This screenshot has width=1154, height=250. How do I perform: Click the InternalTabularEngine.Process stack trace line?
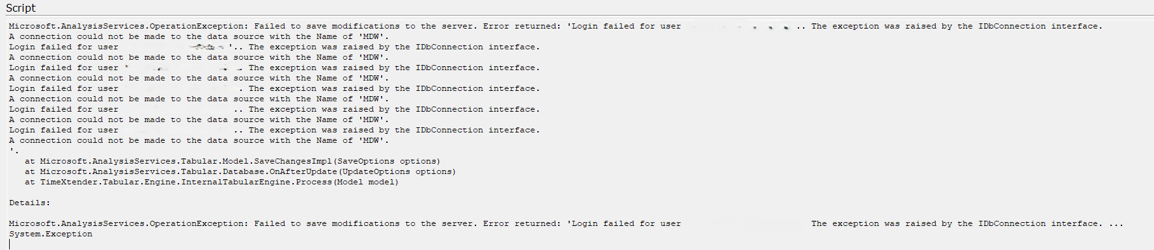point(212,182)
